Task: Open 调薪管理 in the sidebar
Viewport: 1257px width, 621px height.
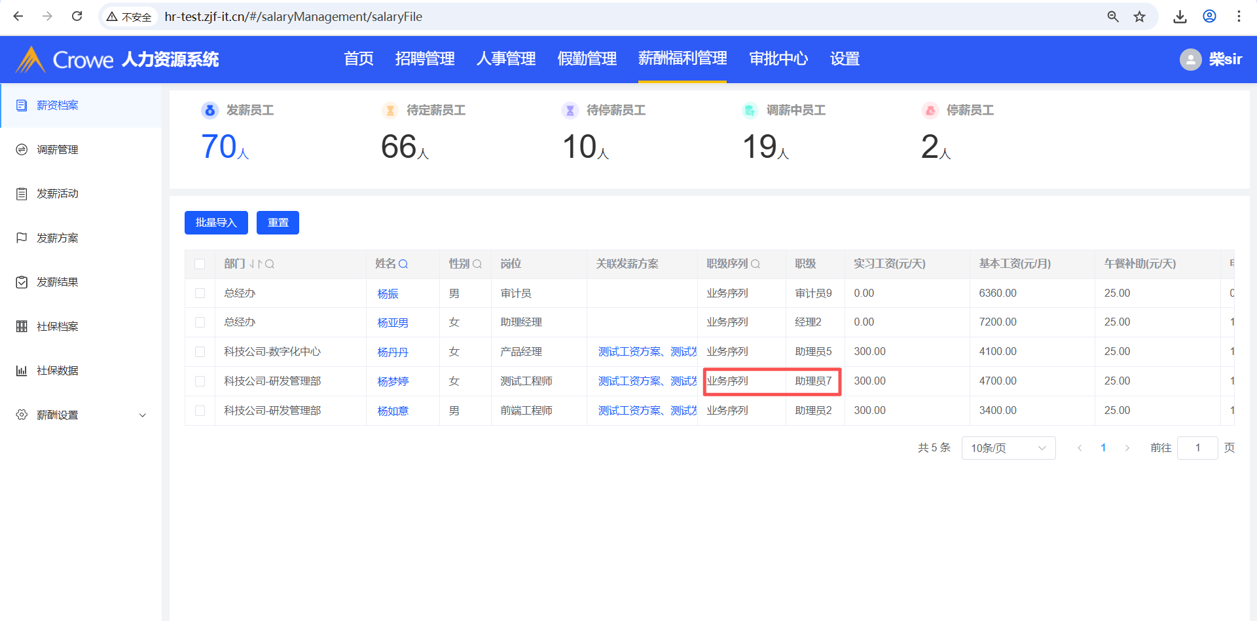Action: click(58, 150)
